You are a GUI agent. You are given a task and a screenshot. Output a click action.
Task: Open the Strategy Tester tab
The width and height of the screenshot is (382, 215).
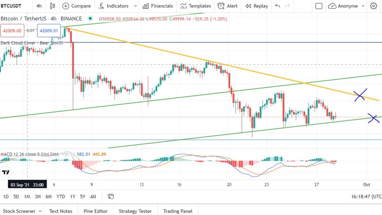pyautogui.click(x=135, y=211)
